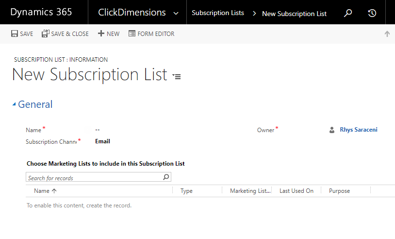Click 'To enable this content' message
The height and width of the screenshot is (239, 395).
coord(79,205)
